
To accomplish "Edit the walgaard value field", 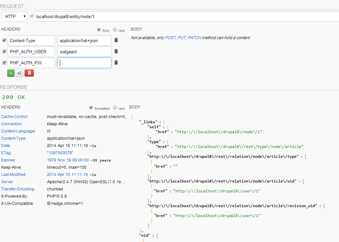I will (84, 52).
